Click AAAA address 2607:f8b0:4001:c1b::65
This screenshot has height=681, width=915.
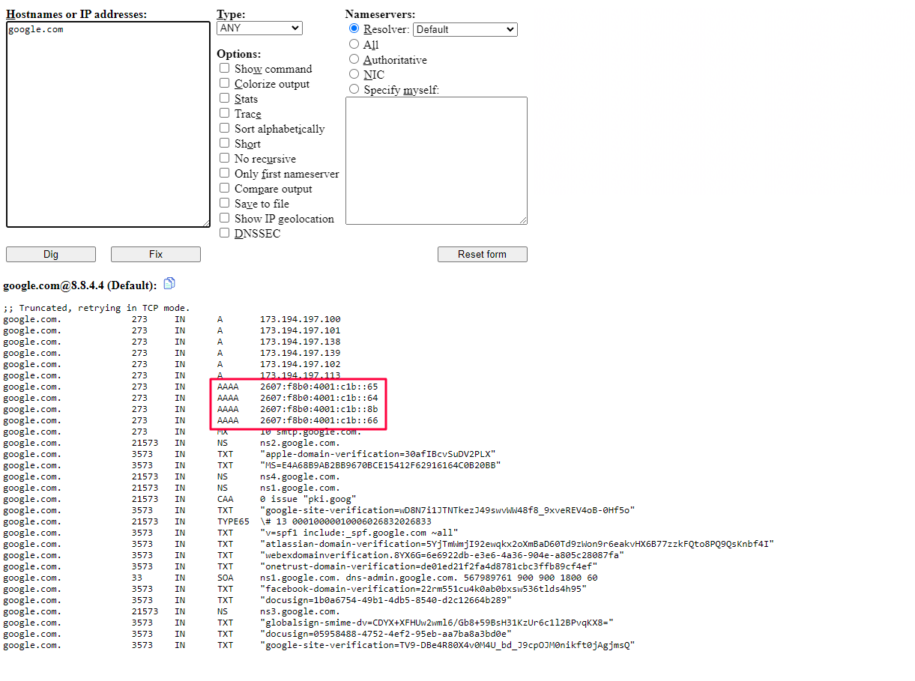[x=319, y=387]
